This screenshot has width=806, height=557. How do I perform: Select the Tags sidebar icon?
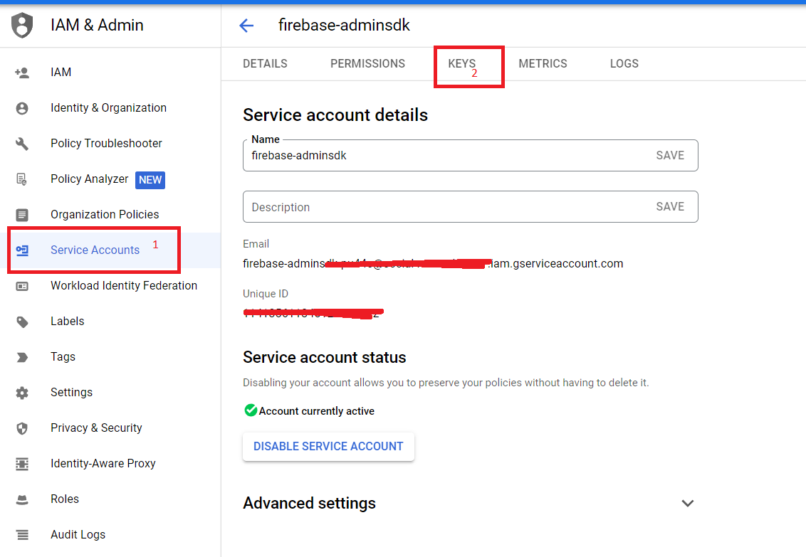pyautogui.click(x=23, y=356)
